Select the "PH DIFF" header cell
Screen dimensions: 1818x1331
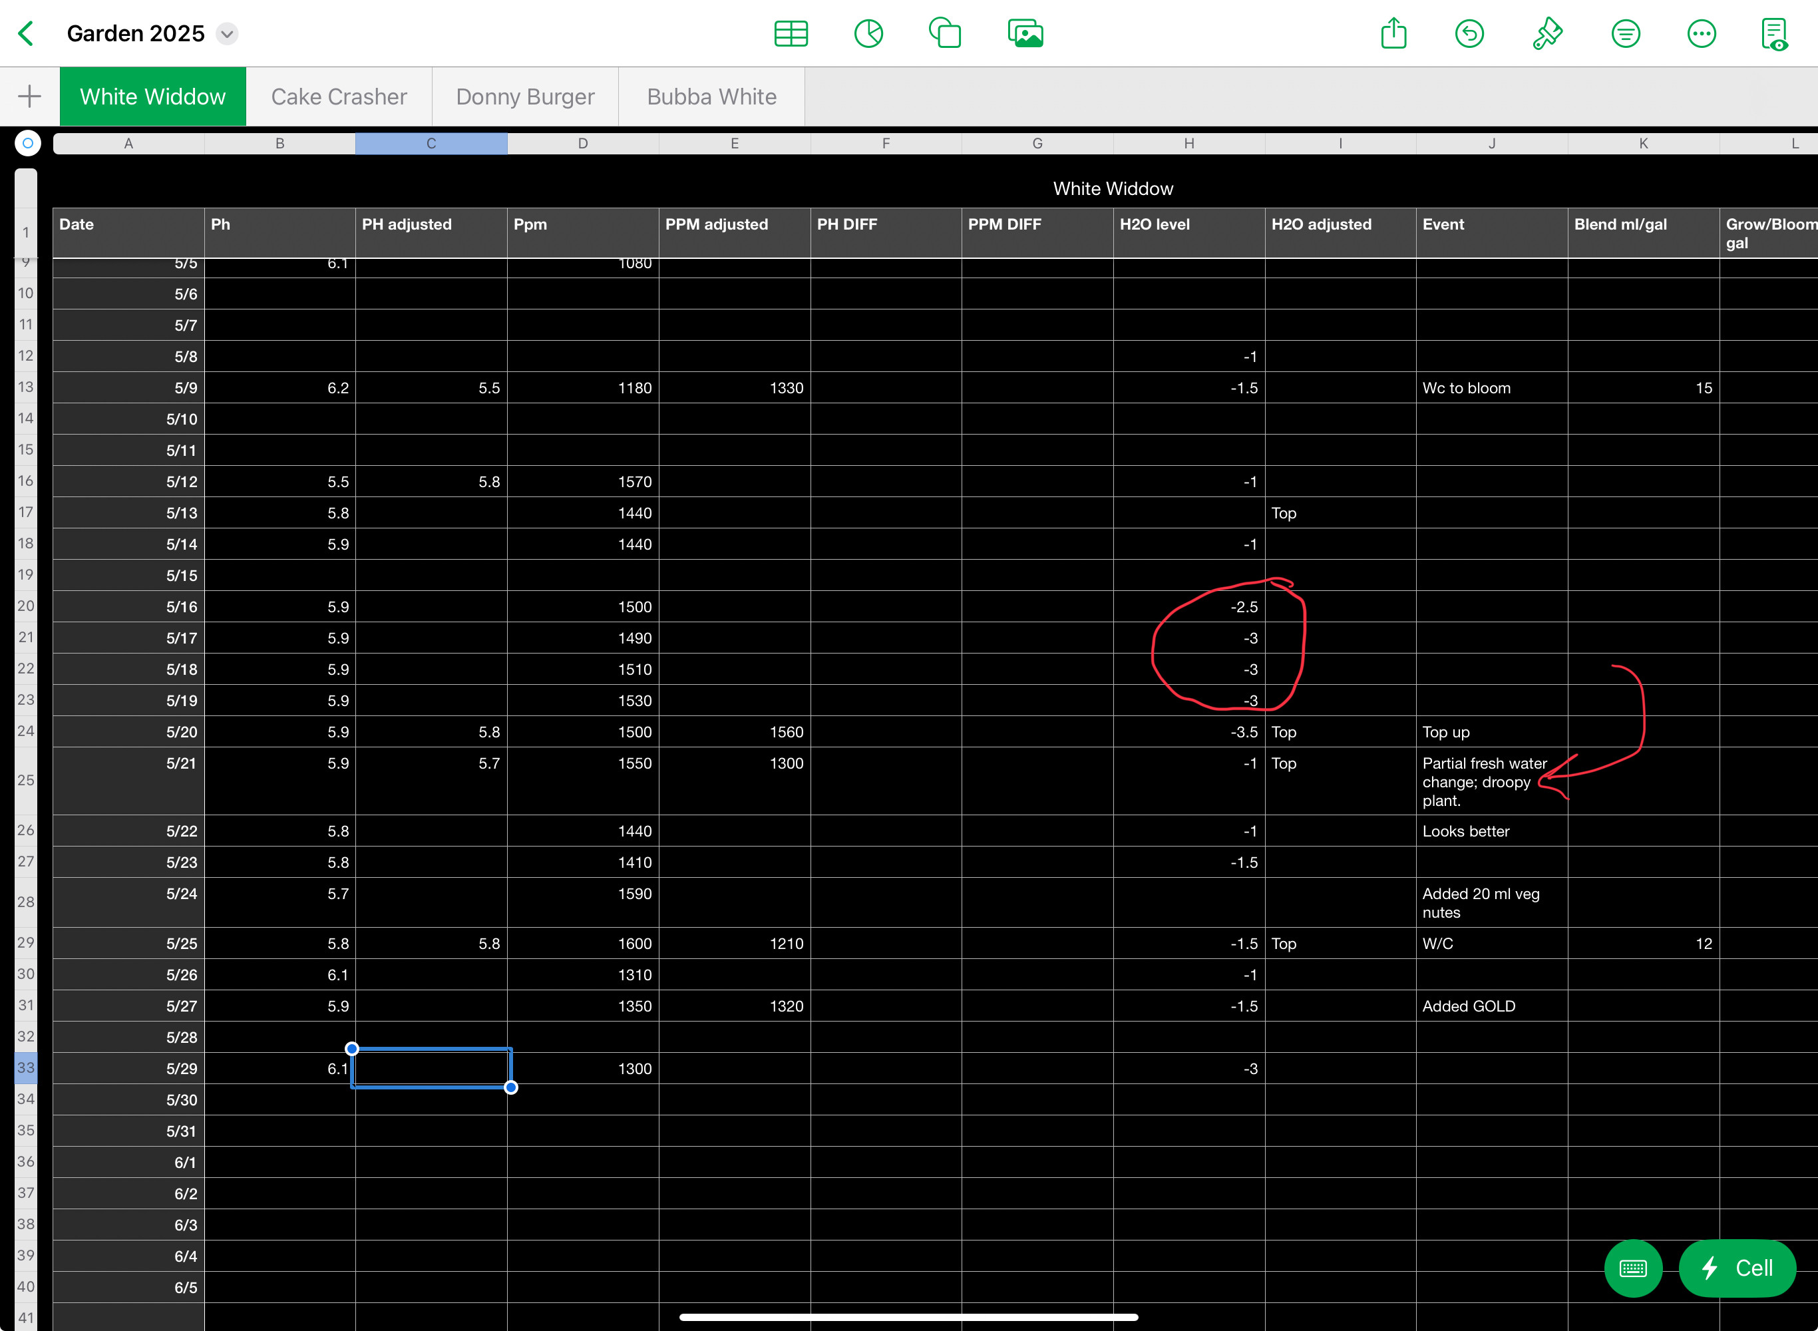click(886, 234)
